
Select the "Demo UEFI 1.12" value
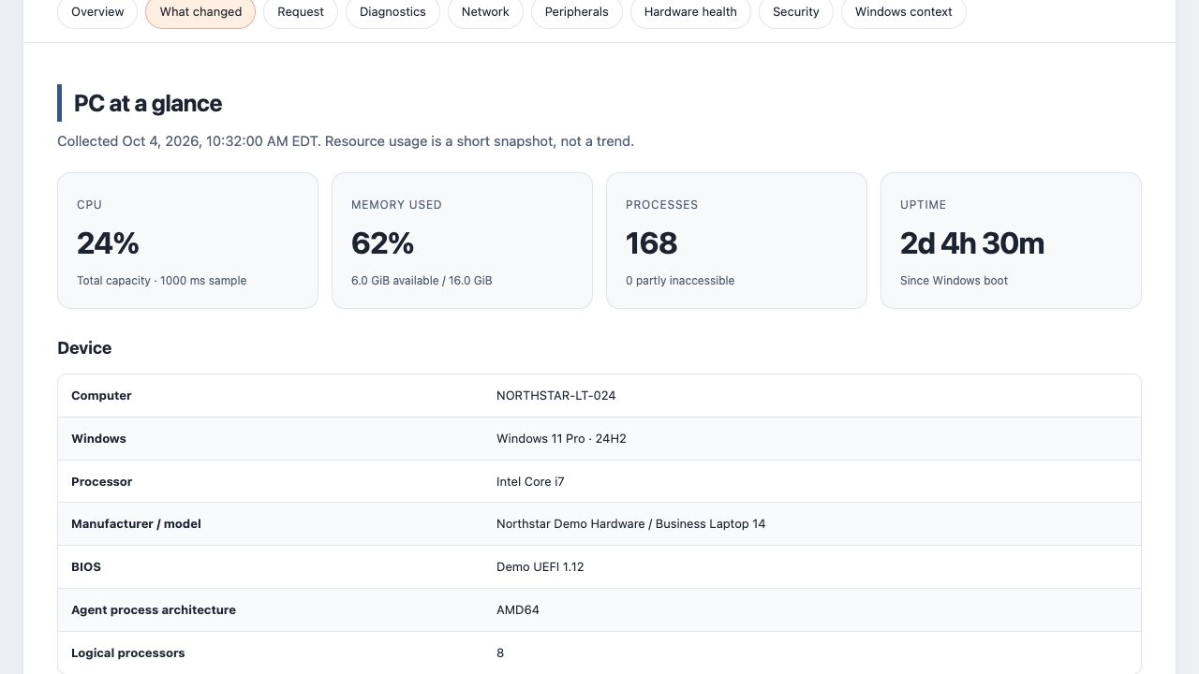tap(540, 567)
